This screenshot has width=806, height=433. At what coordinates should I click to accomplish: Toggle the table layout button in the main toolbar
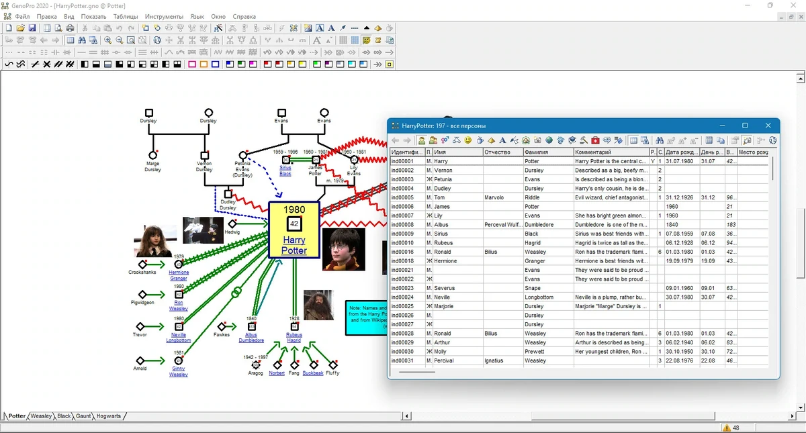click(70, 40)
